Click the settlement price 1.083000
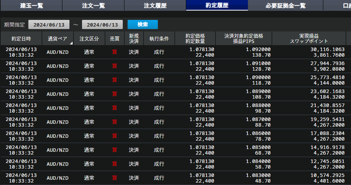Image resolution: width=351 pixels, height=185 pixels. (x=258, y=175)
